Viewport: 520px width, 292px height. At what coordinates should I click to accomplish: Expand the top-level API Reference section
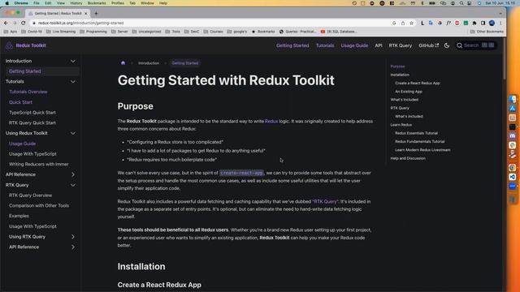(x=73, y=174)
